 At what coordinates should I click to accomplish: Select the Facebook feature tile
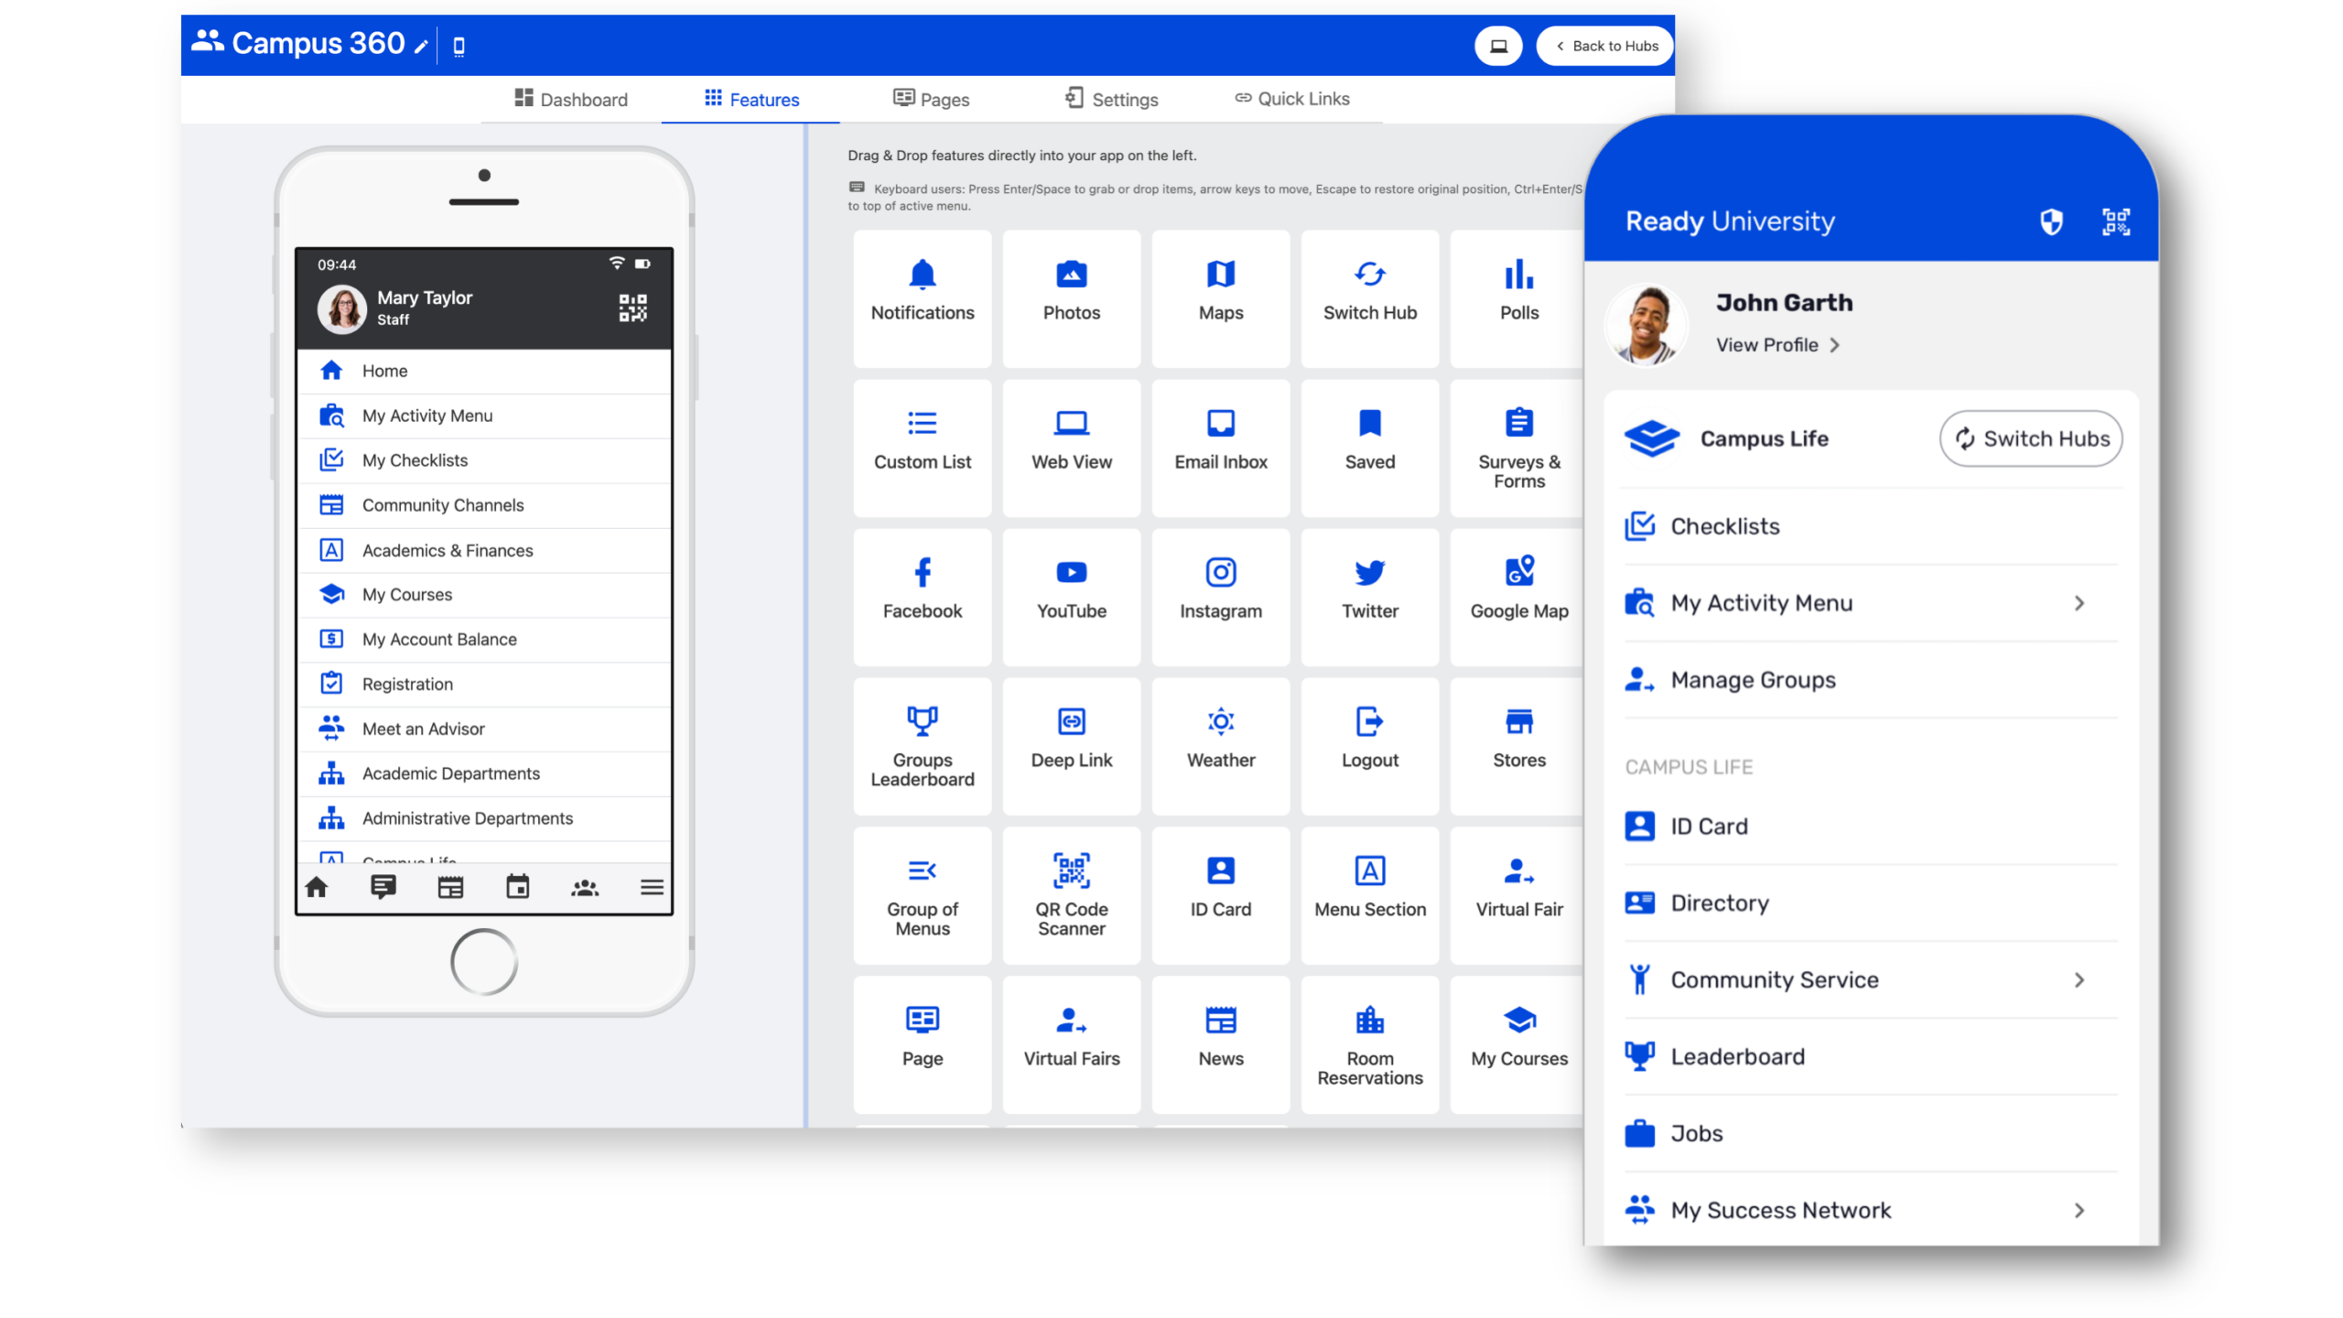pyautogui.click(x=922, y=597)
